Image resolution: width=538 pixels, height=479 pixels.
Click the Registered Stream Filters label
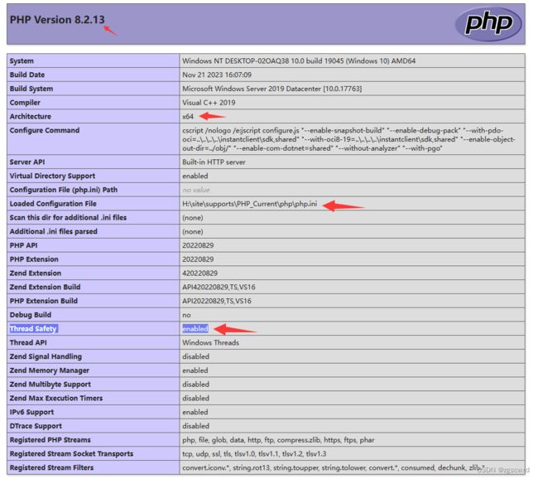(51, 467)
